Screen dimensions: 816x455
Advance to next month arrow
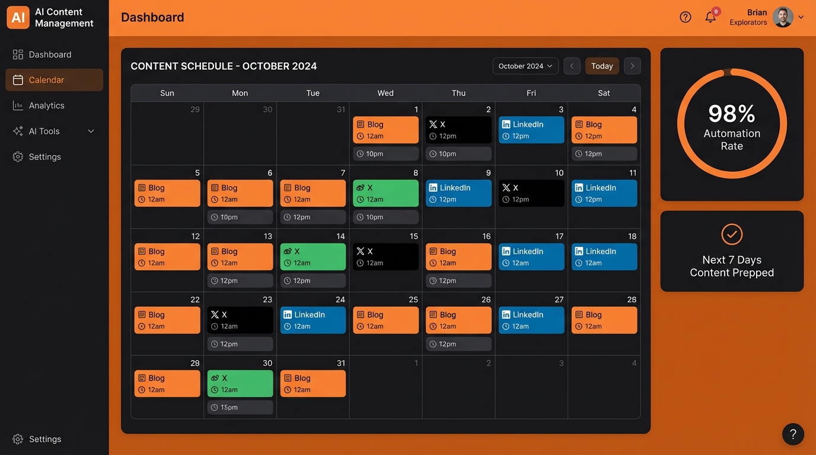pyautogui.click(x=632, y=66)
